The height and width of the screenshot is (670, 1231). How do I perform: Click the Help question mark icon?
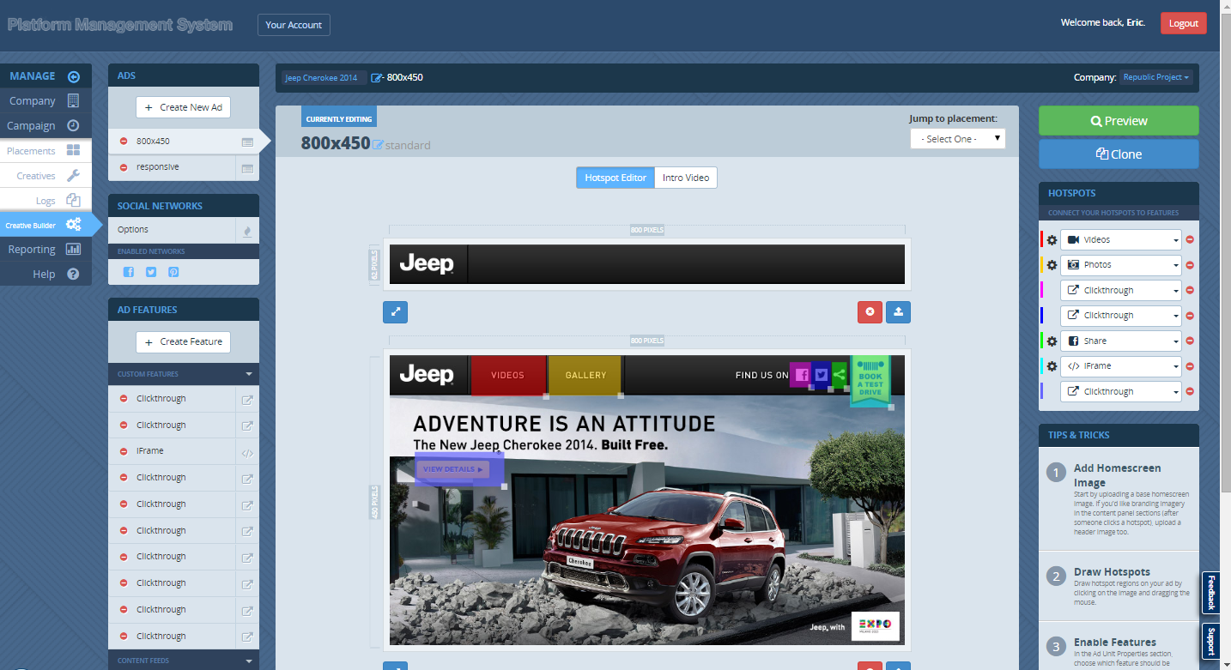pyautogui.click(x=73, y=274)
